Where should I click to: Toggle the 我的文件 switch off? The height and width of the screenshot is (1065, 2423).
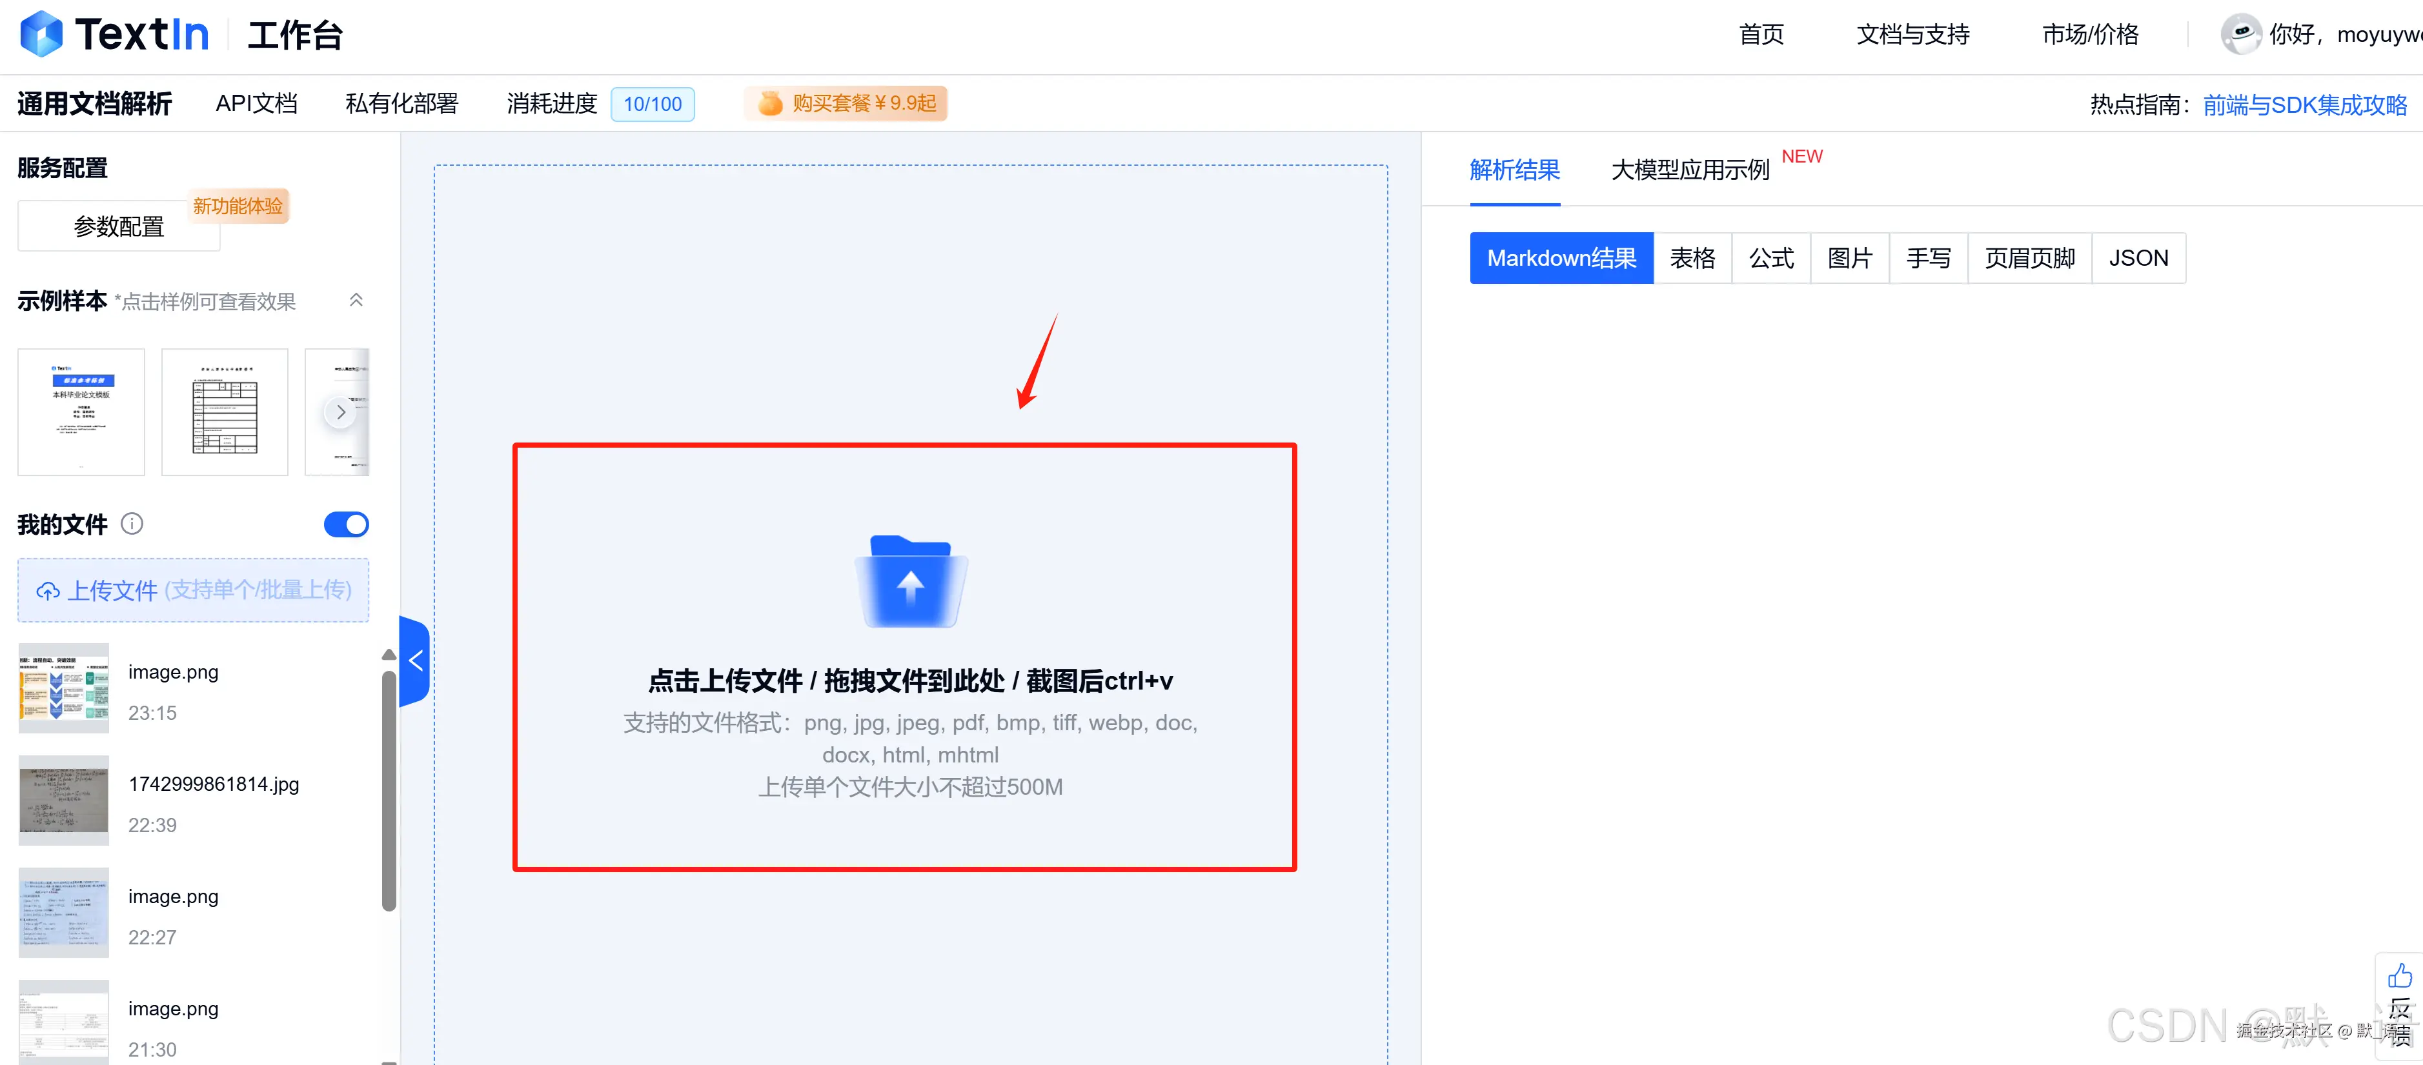346,524
